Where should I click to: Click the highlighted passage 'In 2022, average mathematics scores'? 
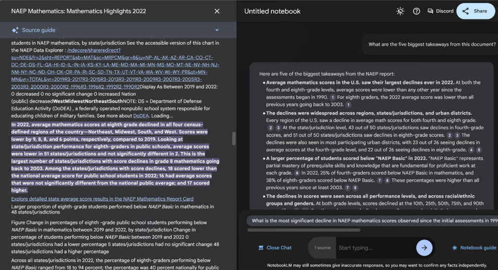[115, 157]
